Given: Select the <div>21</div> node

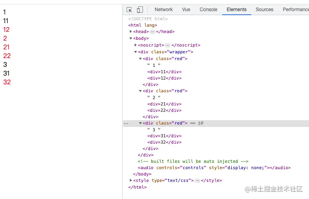Looking at the screenshot, I should point(164,104).
